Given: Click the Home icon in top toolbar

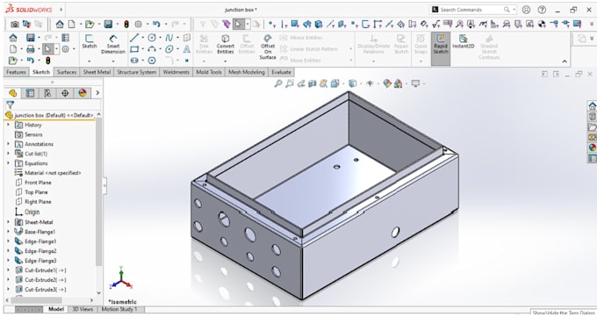Looking at the screenshot, I should pyautogui.click(x=60, y=25).
